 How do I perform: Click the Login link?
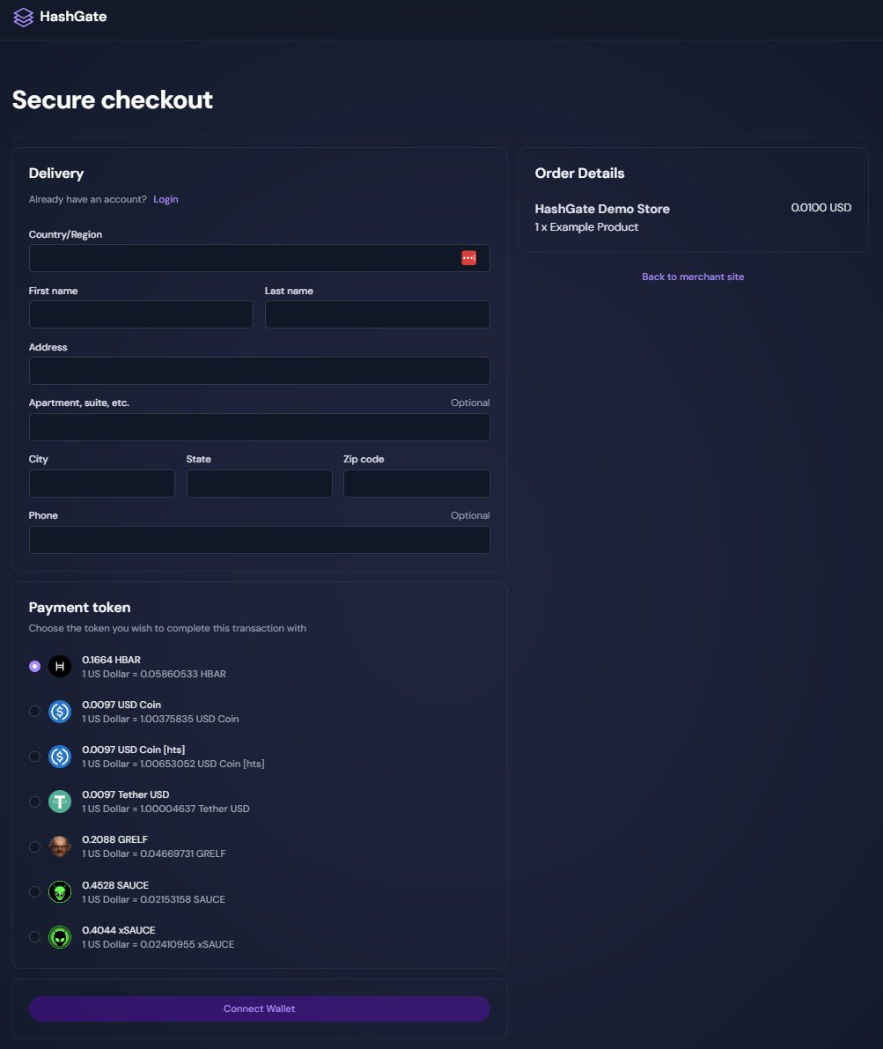point(166,199)
